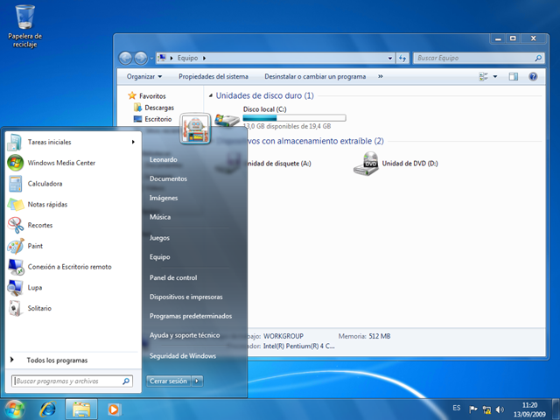This screenshot has width=560, height=420.
Task: Open the shutdown options arrow next to Cerrar sesión
Action: (197, 381)
